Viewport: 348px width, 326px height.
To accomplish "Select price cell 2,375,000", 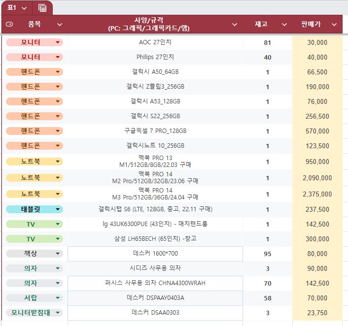I will tap(317, 194).
